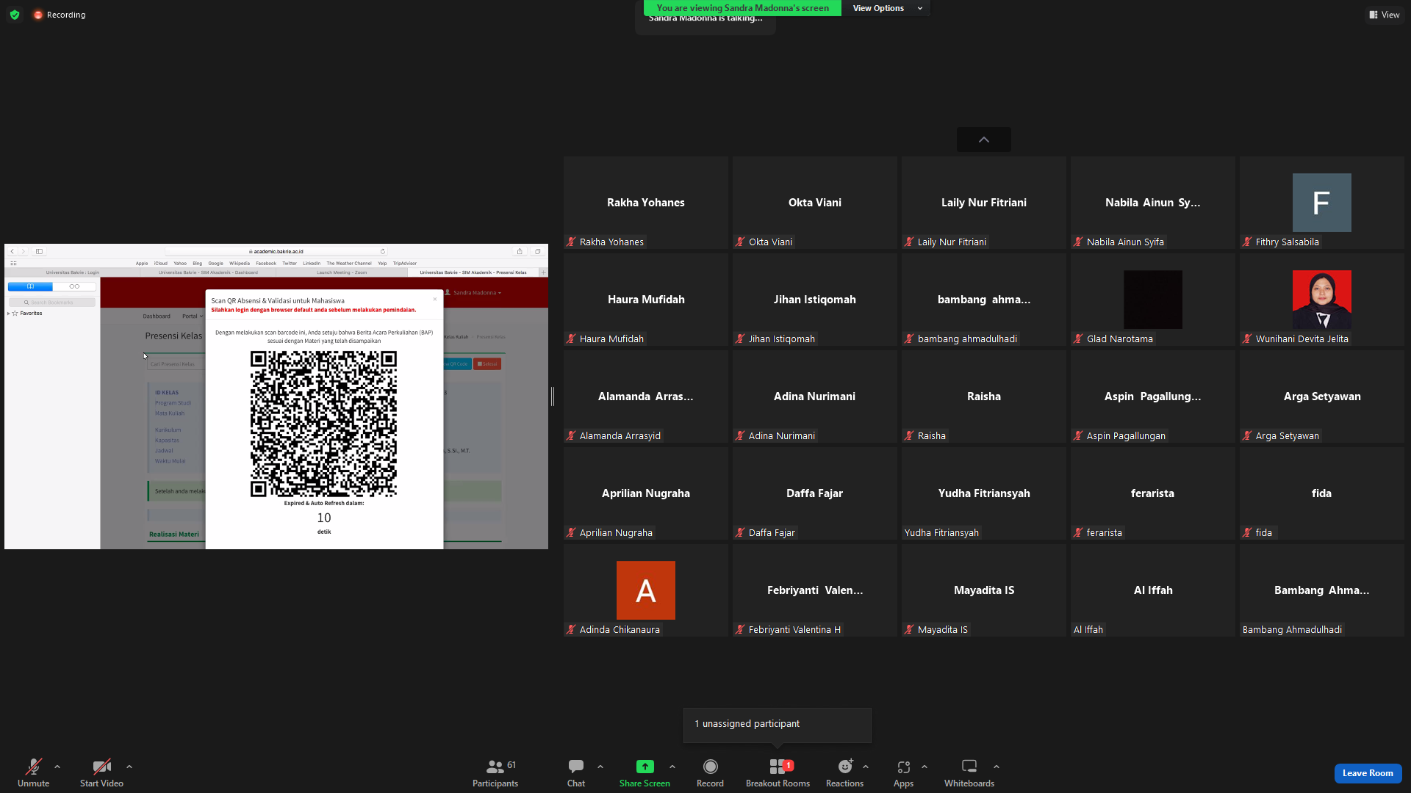The height and width of the screenshot is (793, 1411).
Task: Click ferarista muted mic icon
Action: tap(1078, 532)
